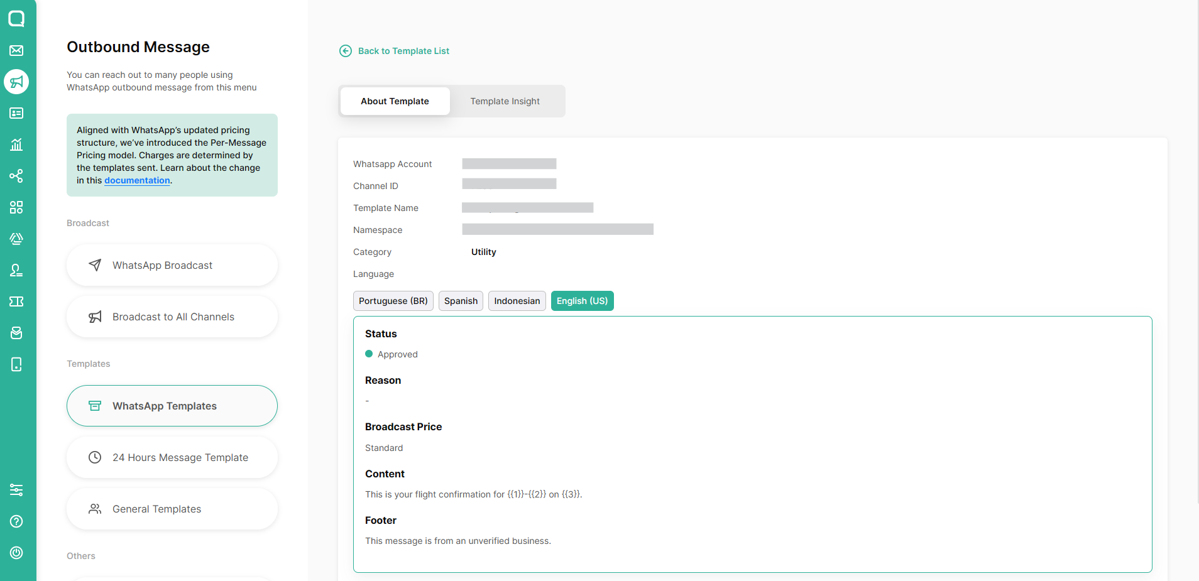
Task: Click the open mailbox icon in sidebar
Action: pyautogui.click(x=16, y=333)
